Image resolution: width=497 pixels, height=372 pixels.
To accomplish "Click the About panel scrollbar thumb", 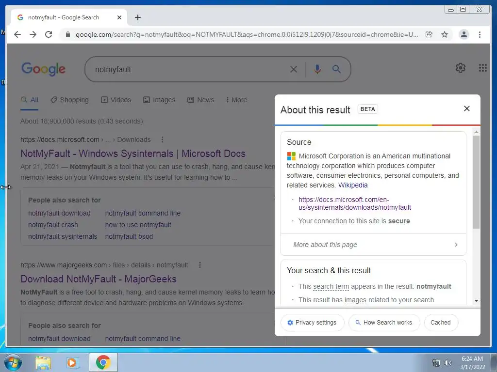I will pos(476,182).
